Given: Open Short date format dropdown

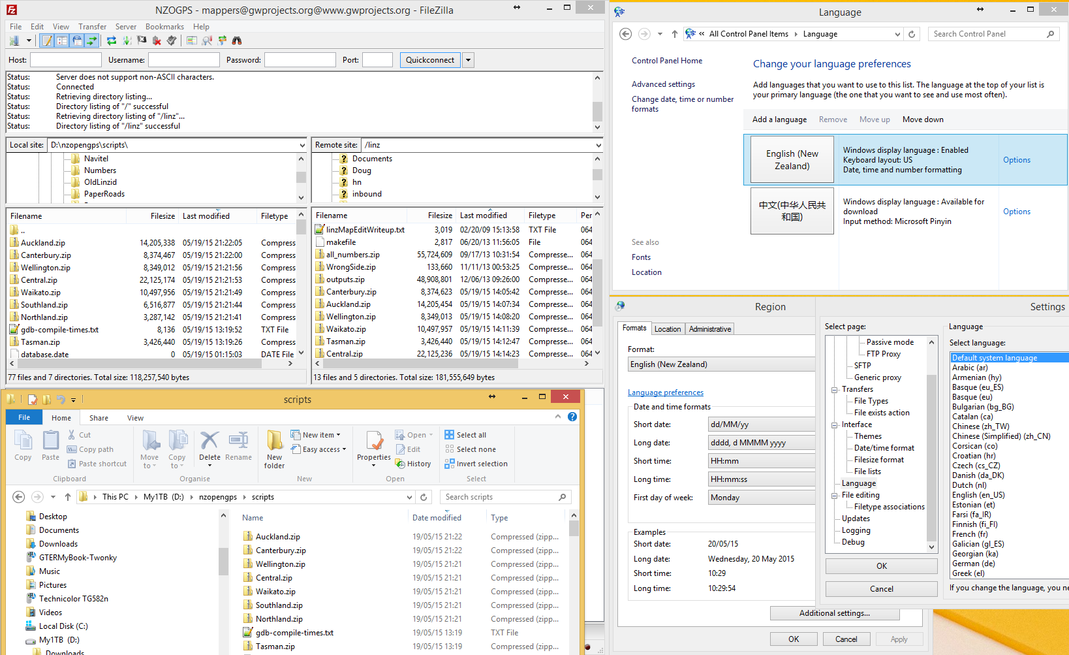Looking at the screenshot, I should (x=762, y=424).
